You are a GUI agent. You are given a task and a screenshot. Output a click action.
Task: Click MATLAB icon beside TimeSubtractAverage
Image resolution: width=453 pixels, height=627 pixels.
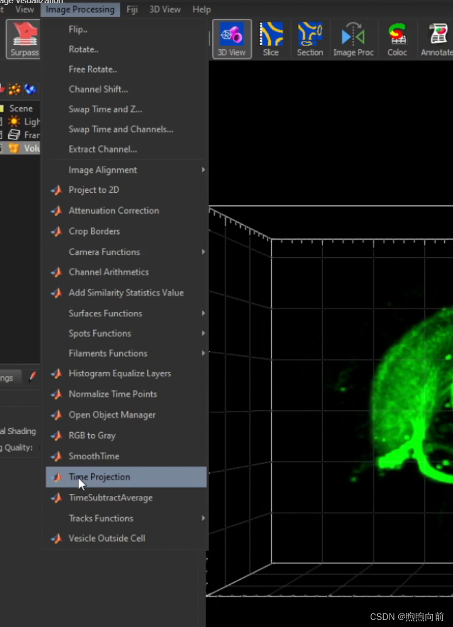[x=57, y=498]
